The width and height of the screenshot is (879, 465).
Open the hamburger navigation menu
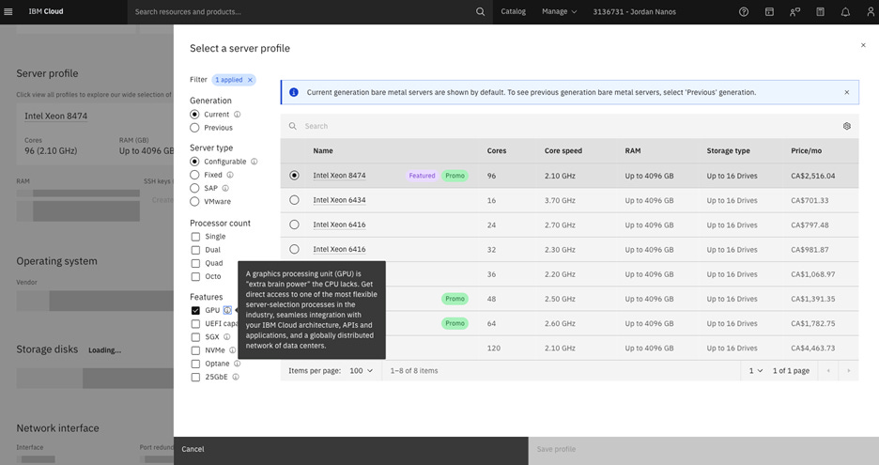pyautogui.click(x=8, y=12)
